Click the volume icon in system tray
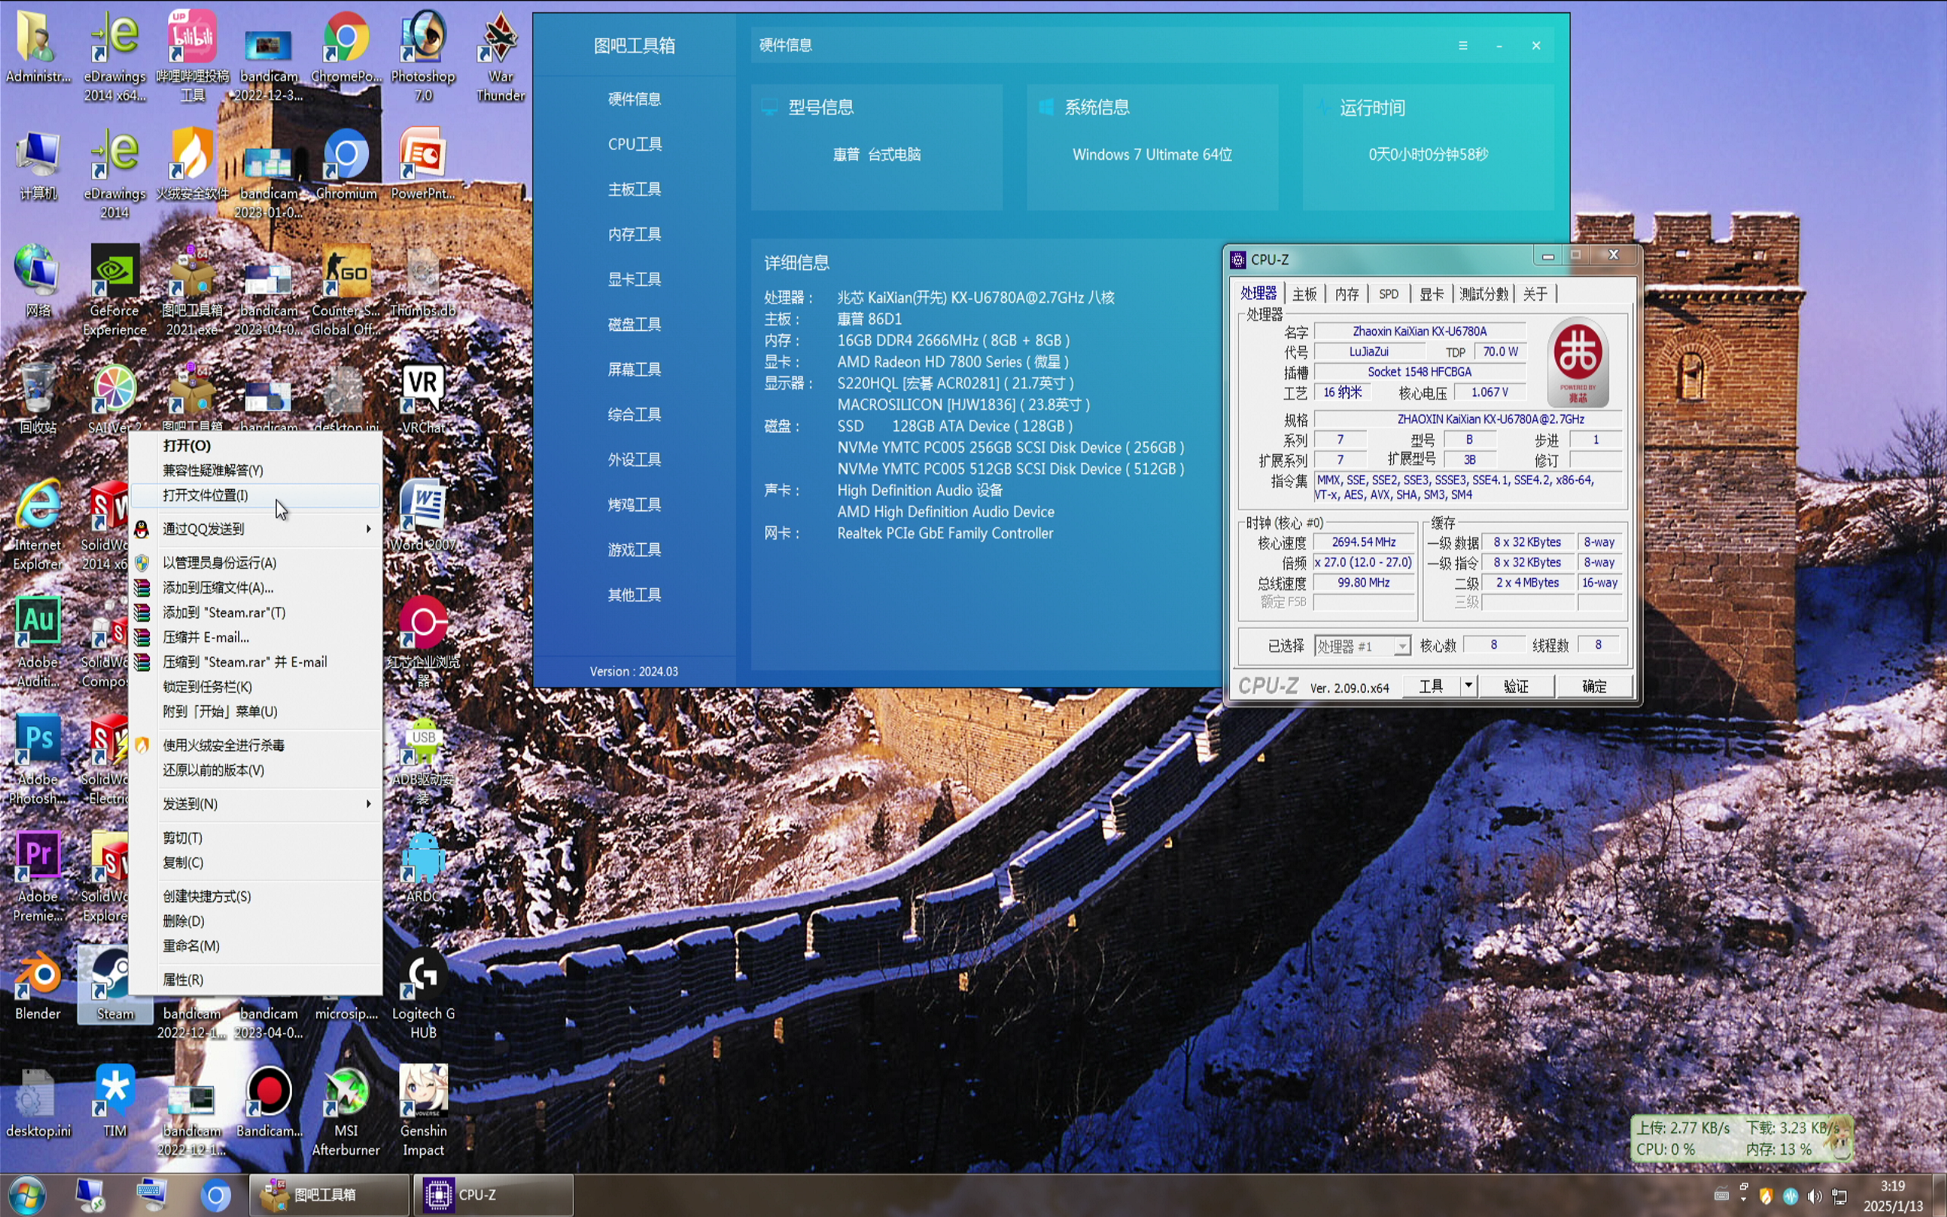Screen dimensions: 1947x1217 1815,1196
